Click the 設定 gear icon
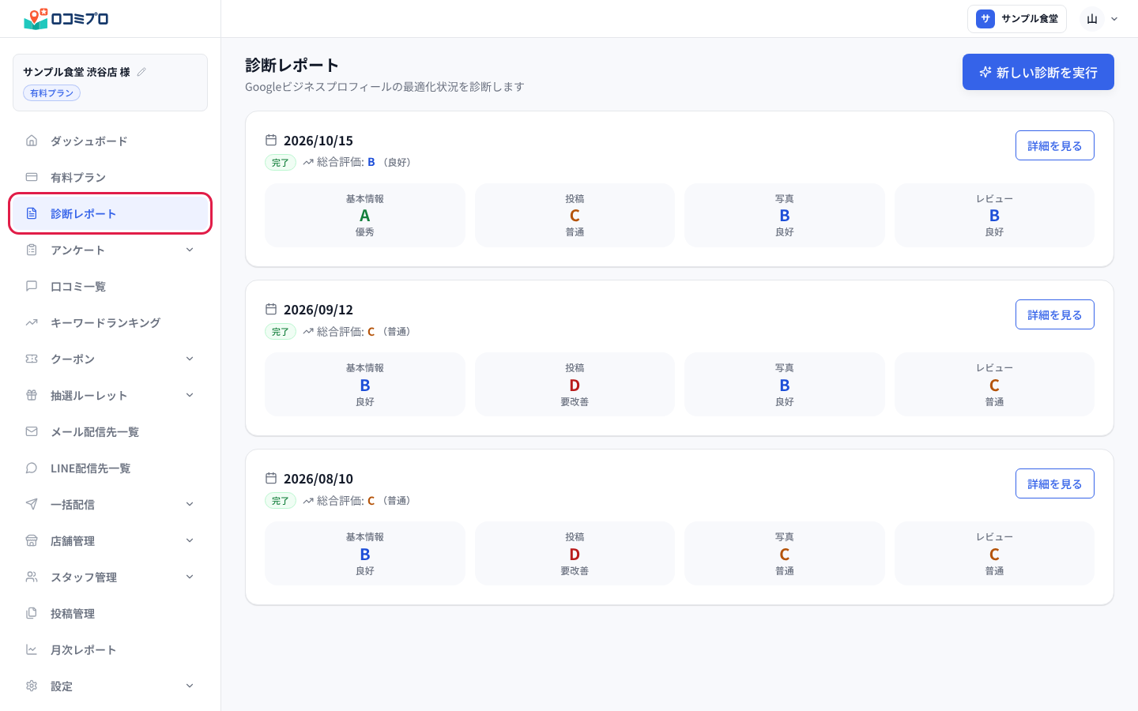The height and width of the screenshot is (711, 1138). (32, 686)
